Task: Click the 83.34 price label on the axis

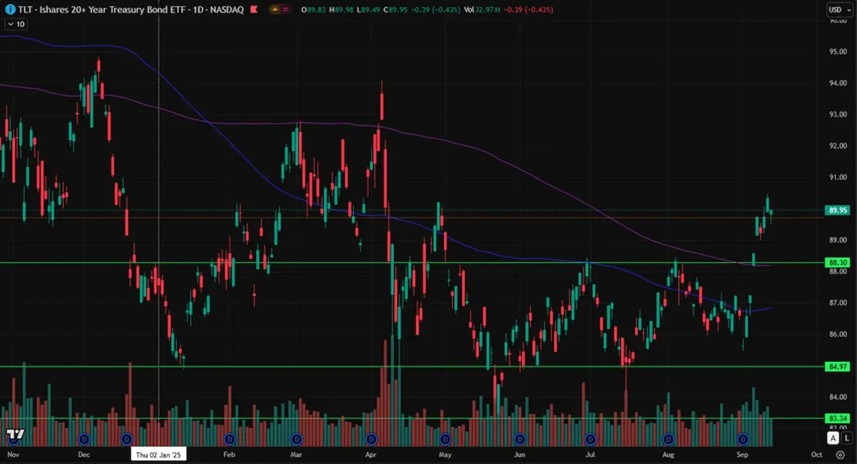Action: (x=838, y=418)
